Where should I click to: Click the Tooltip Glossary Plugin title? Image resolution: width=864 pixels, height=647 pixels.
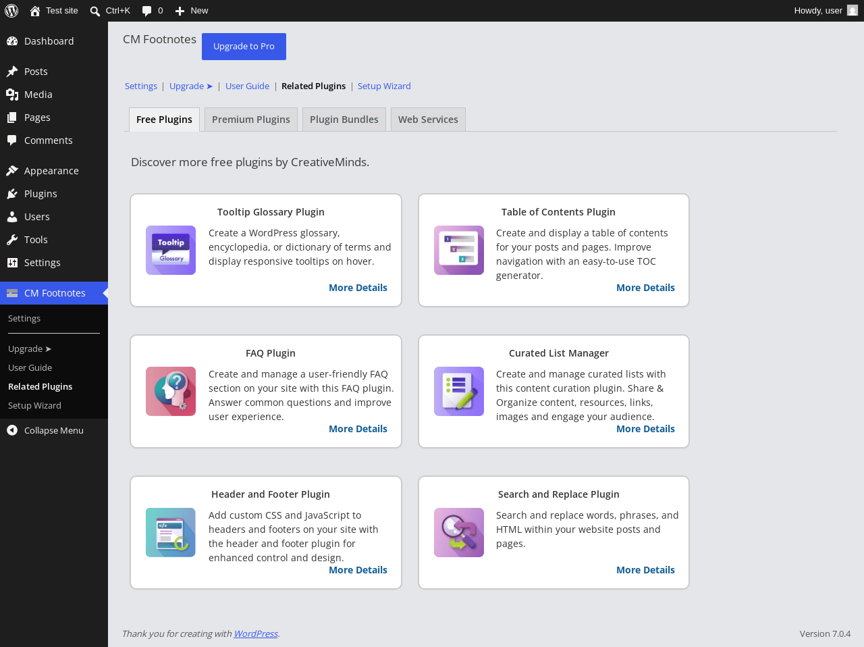pos(271,212)
